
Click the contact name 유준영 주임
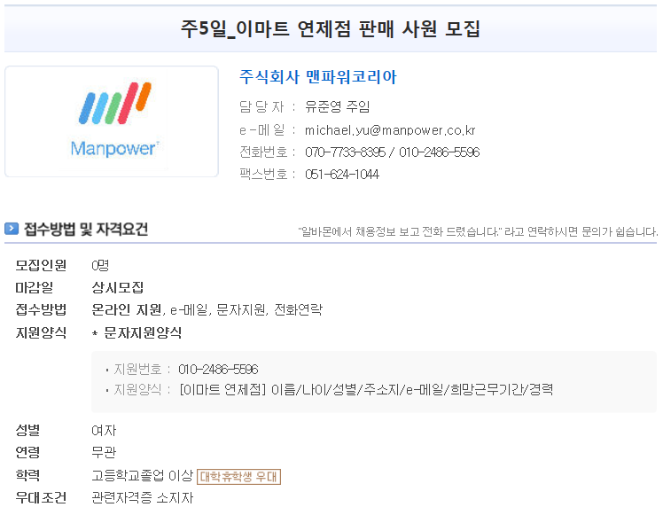click(338, 106)
